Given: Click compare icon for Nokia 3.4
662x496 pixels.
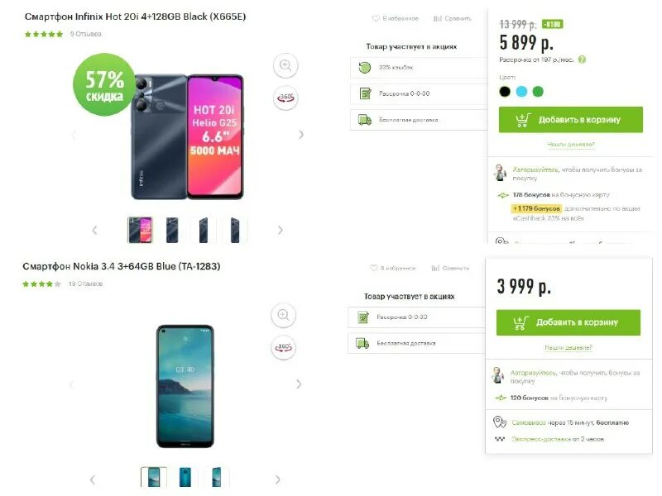Looking at the screenshot, I should [435, 268].
